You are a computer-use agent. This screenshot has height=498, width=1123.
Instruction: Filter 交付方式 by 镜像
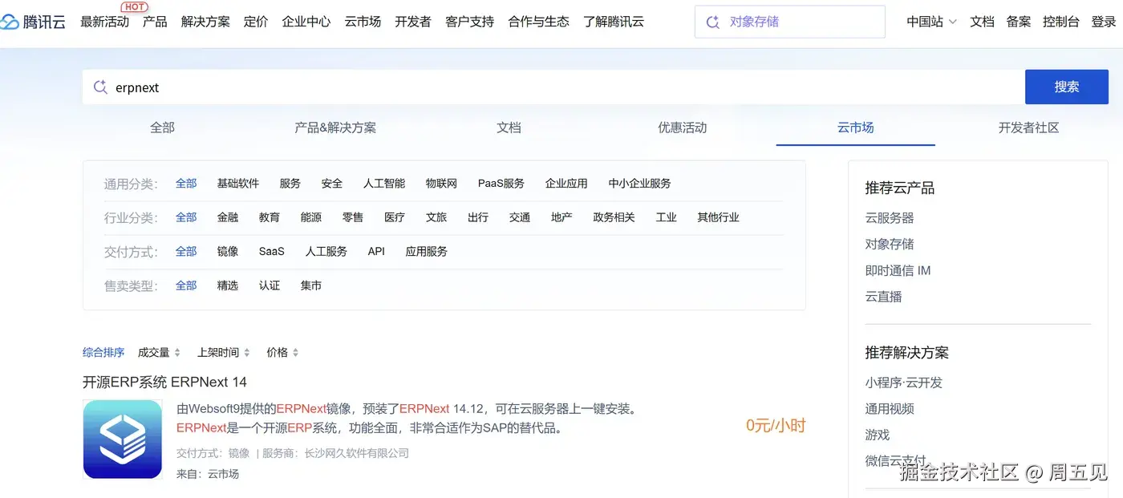(x=228, y=252)
